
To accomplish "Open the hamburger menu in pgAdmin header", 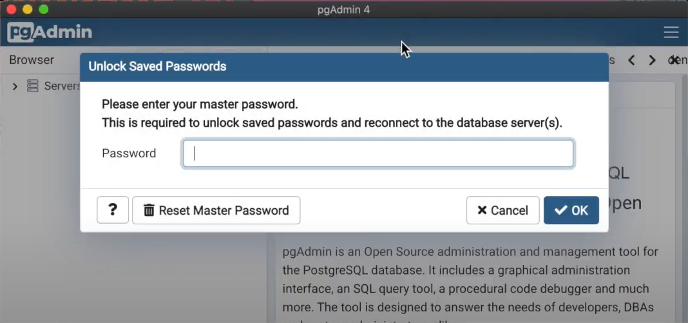I will [x=671, y=32].
